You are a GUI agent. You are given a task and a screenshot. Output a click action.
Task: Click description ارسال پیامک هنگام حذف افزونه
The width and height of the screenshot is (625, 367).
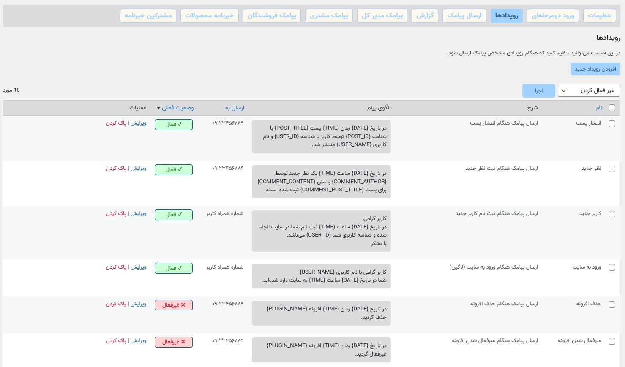click(x=504, y=304)
